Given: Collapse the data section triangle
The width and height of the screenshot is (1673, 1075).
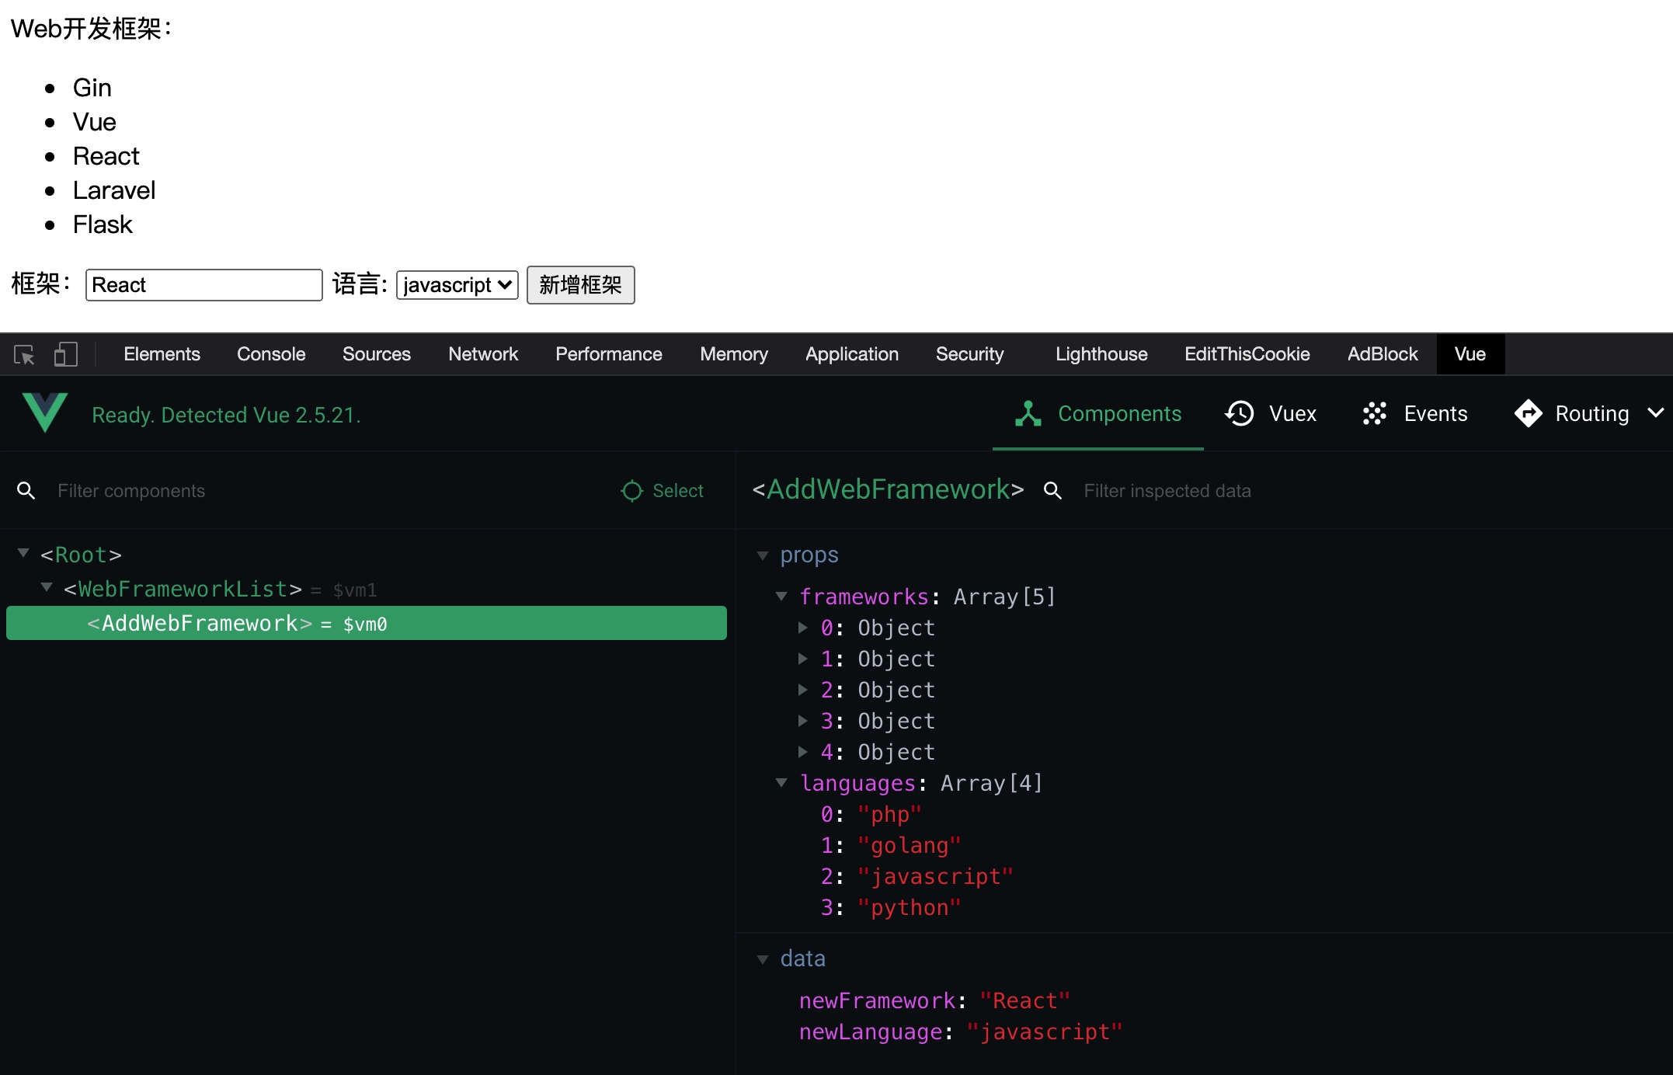Looking at the screenshot, I should point(763,959).
